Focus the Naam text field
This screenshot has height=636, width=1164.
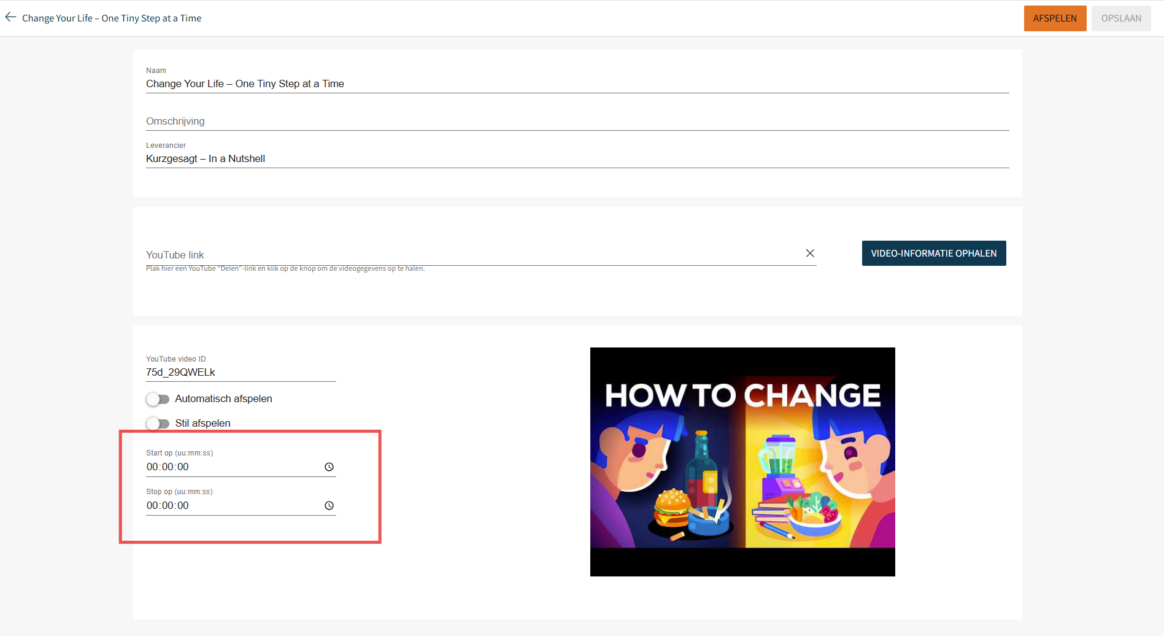[577, 84]
